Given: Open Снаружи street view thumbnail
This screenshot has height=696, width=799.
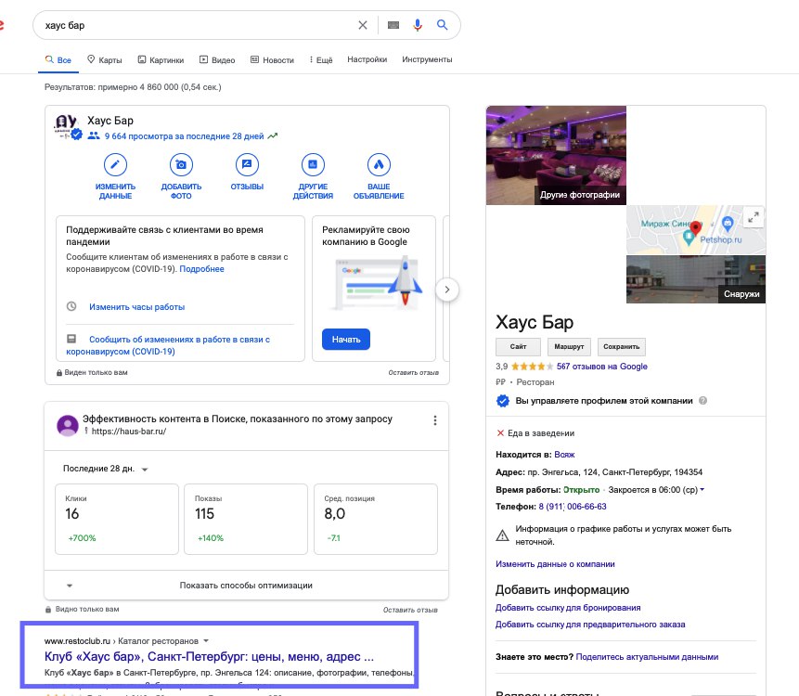Looking at the screenshot, I should tap(696, 278).
